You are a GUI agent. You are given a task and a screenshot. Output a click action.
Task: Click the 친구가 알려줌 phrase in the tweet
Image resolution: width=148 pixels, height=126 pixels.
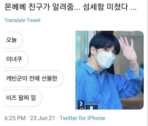pos(51,7)
